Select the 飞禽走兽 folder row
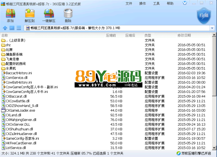This screenshot has width=217, height=157. 106,59
